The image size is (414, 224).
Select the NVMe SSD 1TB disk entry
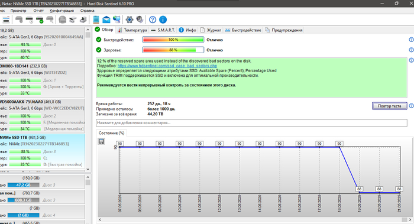click(x=42, y=151)
